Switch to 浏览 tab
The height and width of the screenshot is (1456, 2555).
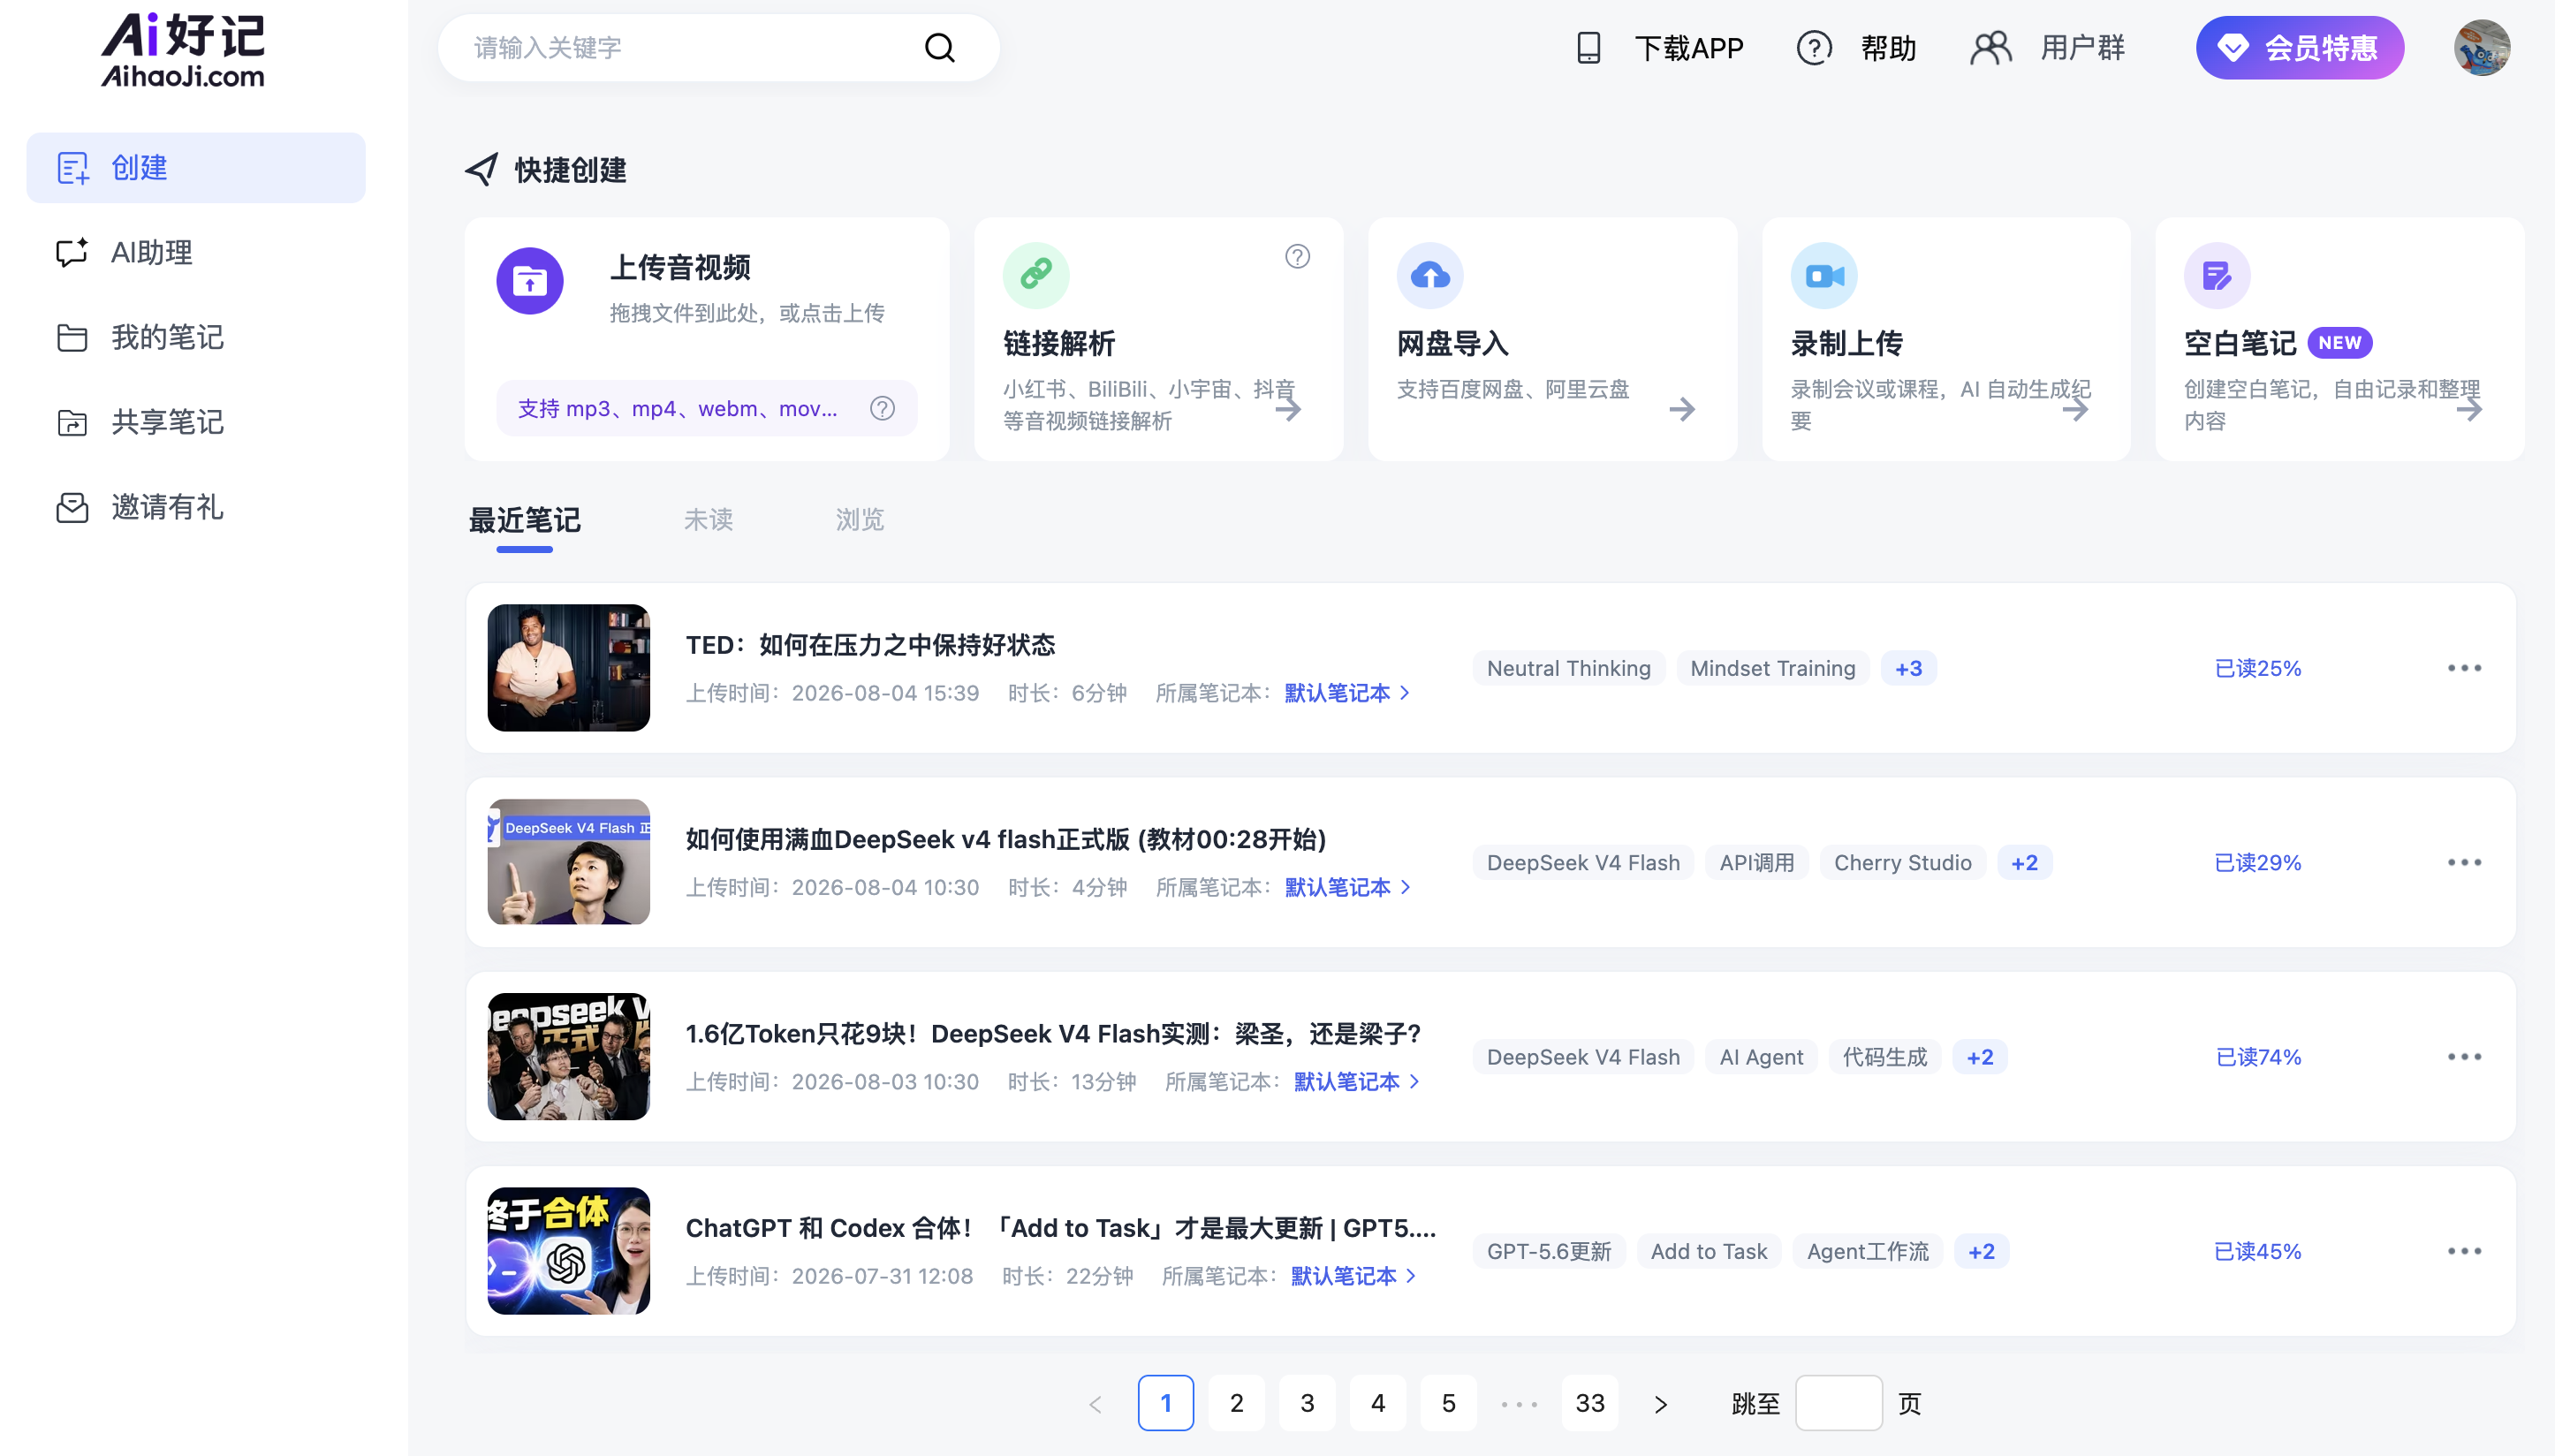pos(859,520)
